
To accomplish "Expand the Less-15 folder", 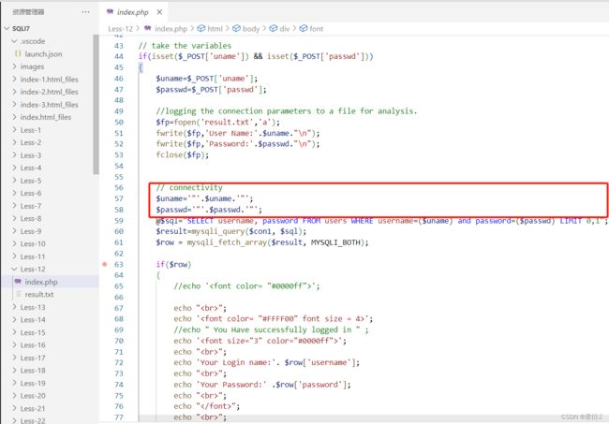I will [14, 332].
